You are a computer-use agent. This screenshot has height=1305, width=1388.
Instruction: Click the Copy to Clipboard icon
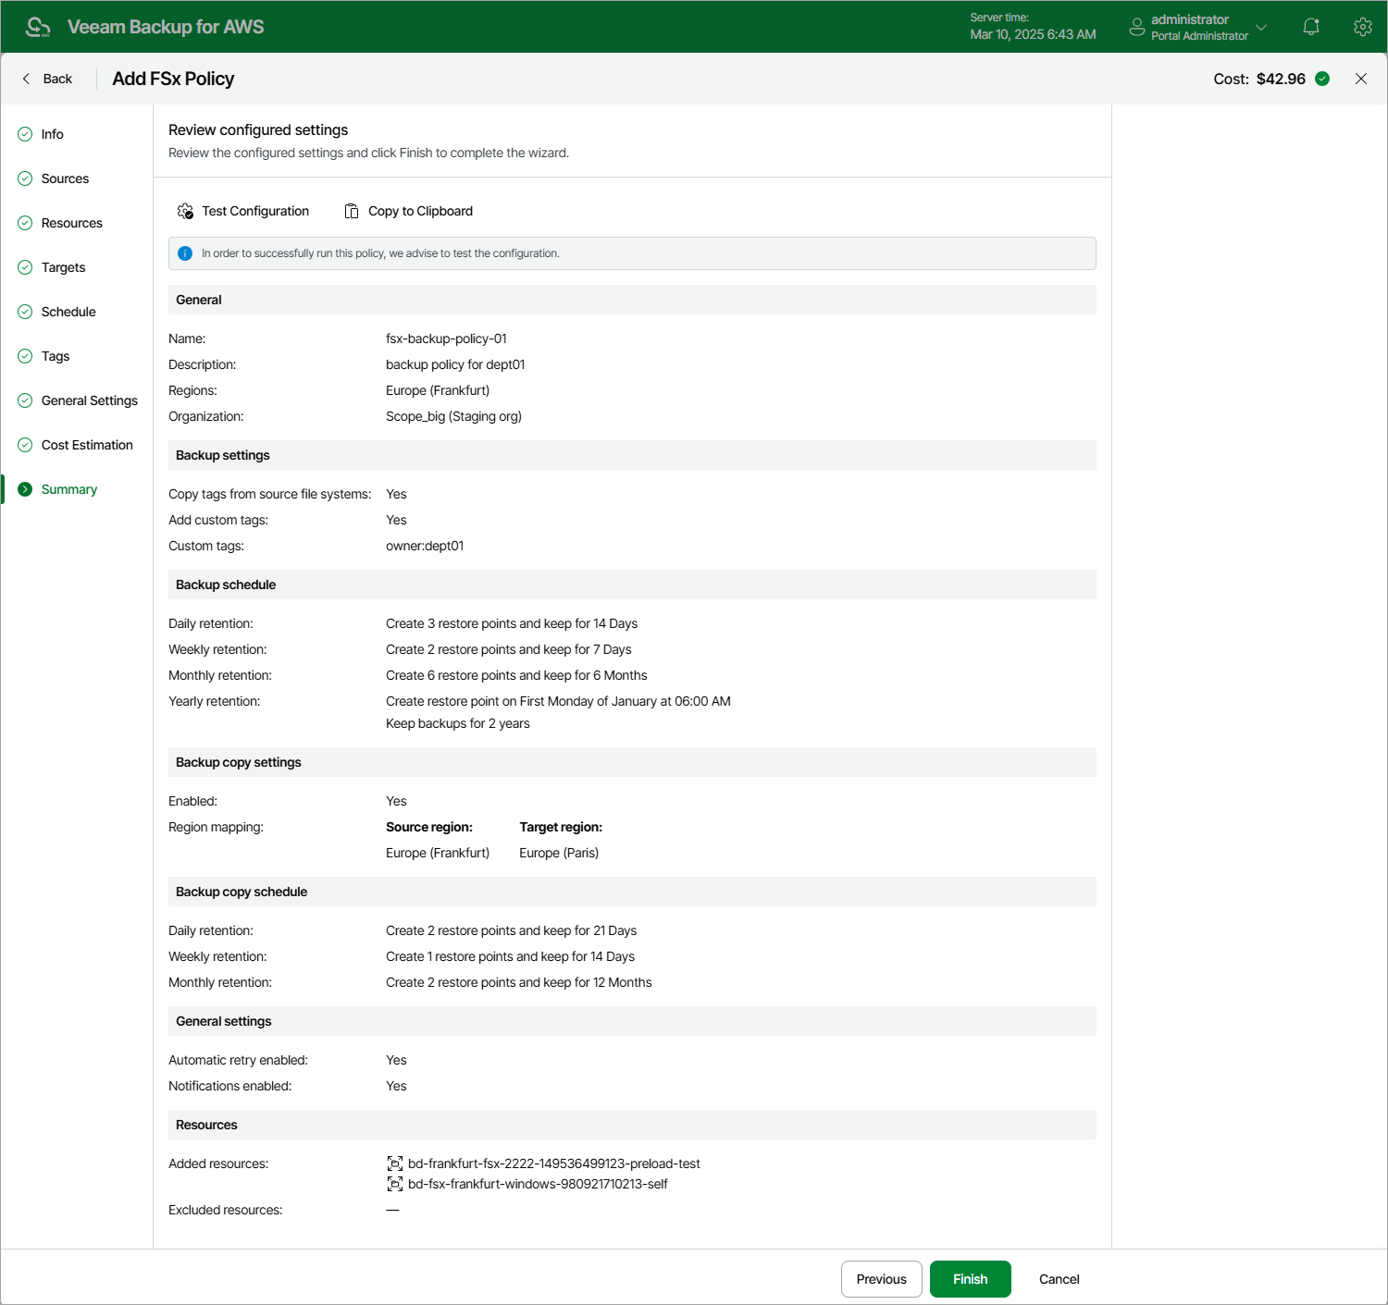click(x=351, y=211)
